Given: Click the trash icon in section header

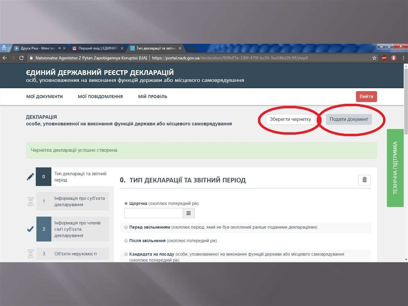Looking at the screenshot, I should coord(364,180).
